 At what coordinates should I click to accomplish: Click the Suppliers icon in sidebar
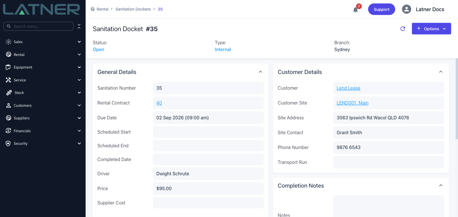tap(9, 118)
